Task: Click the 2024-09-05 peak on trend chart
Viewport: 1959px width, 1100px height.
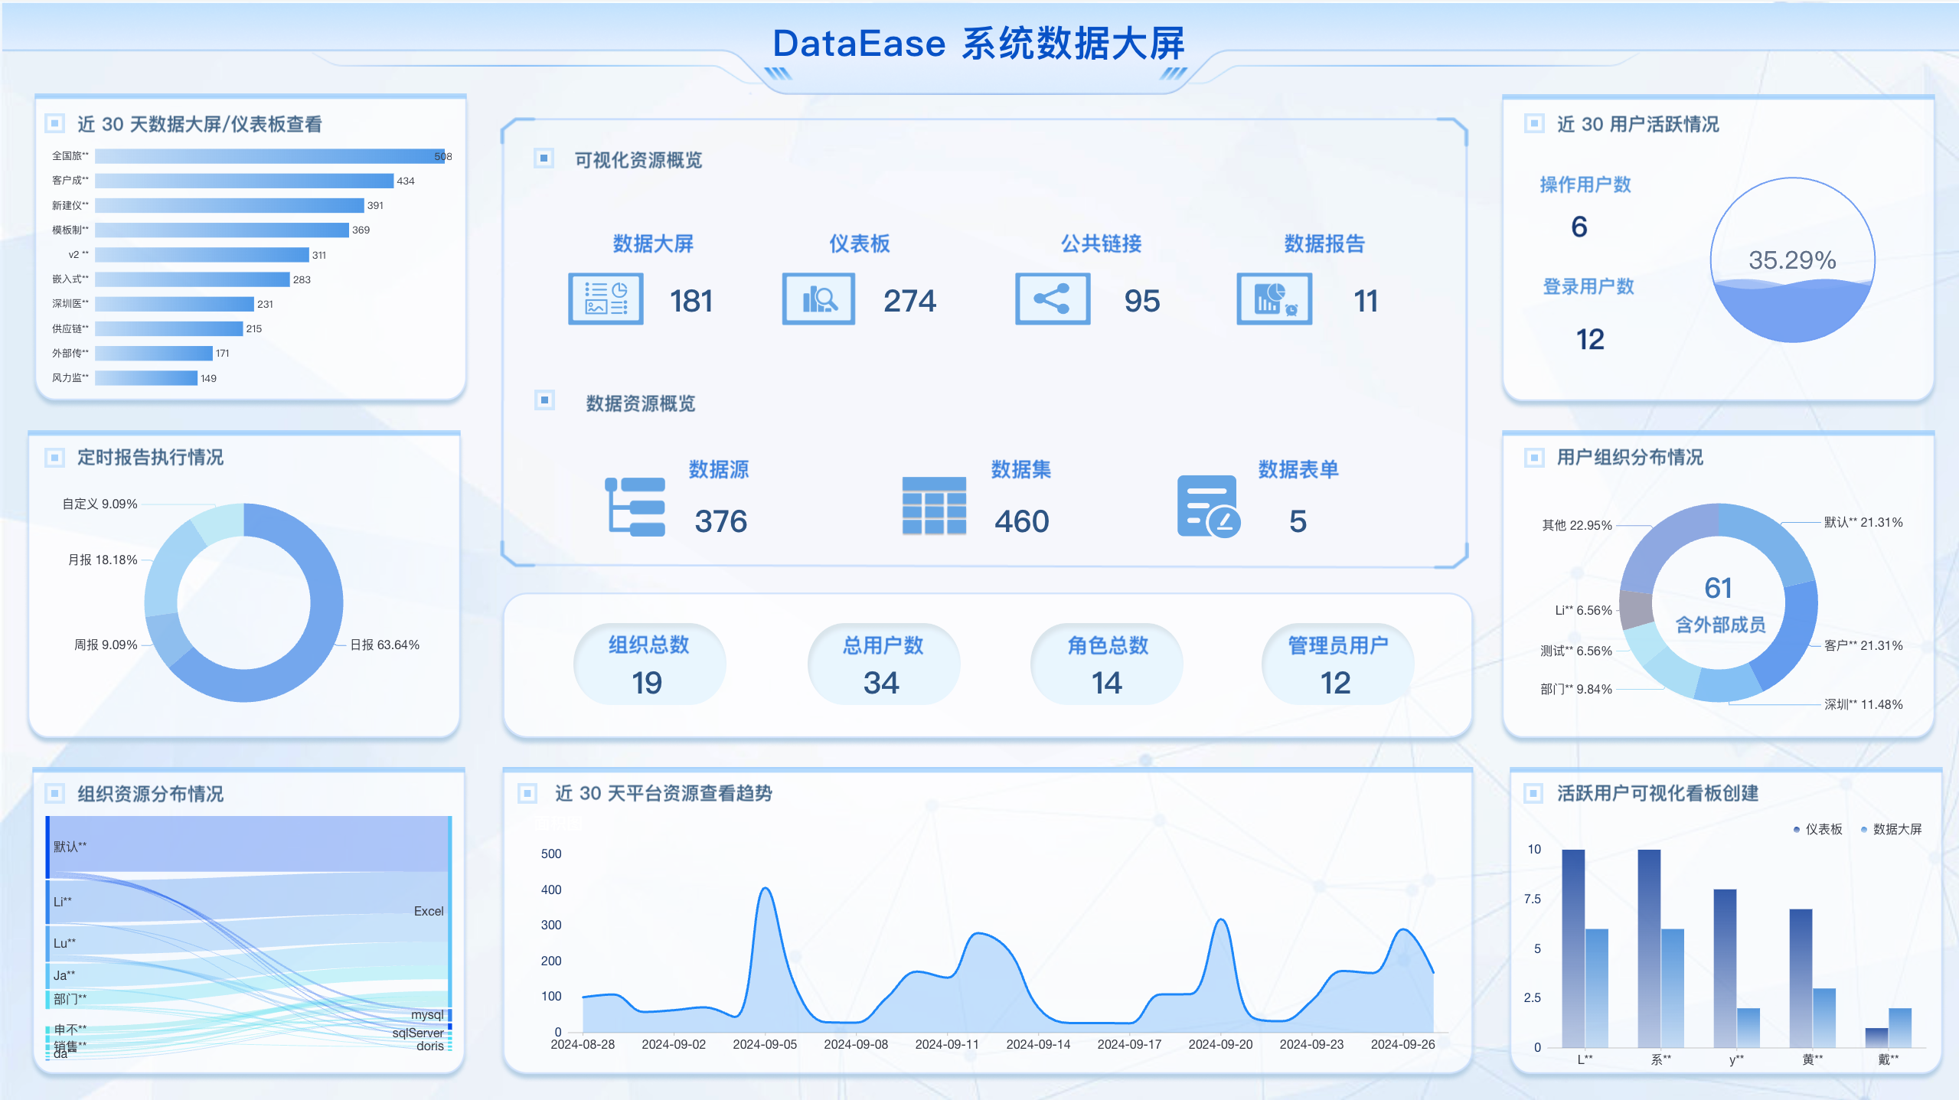Action: click(x=765, y=889)
